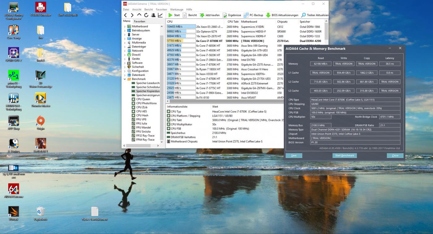Select the Thunder Master desktop icon
This screenshot has height=234, width=433.
[41, 100]
